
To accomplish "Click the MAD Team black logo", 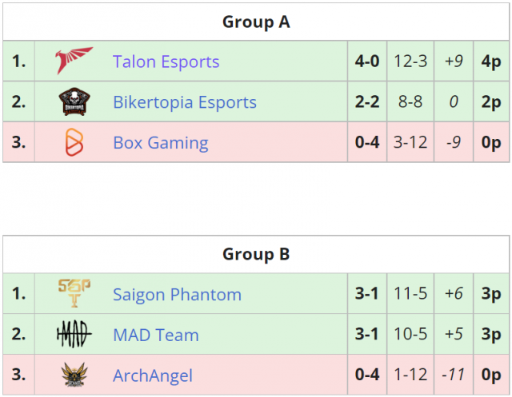I will (74, 334).
